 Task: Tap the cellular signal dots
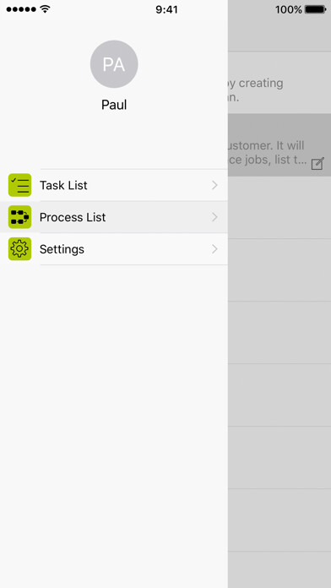(22, 9)
